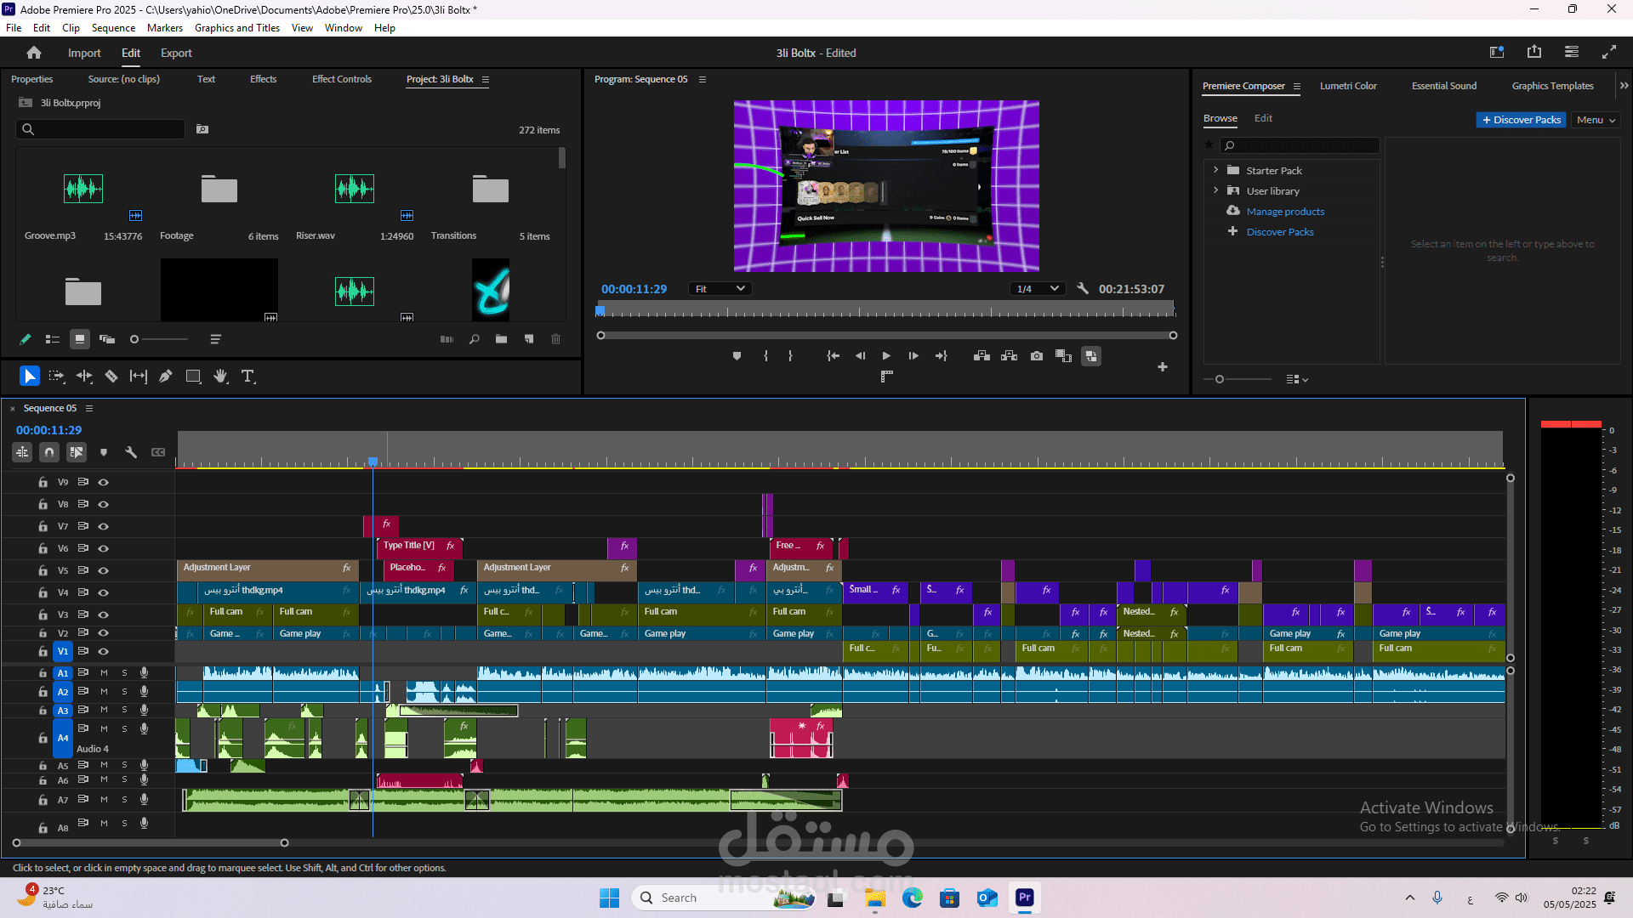Mute audio track A1
This screenshot has width=1633, height=918.
pyautogui.click(x=104, y=672)
